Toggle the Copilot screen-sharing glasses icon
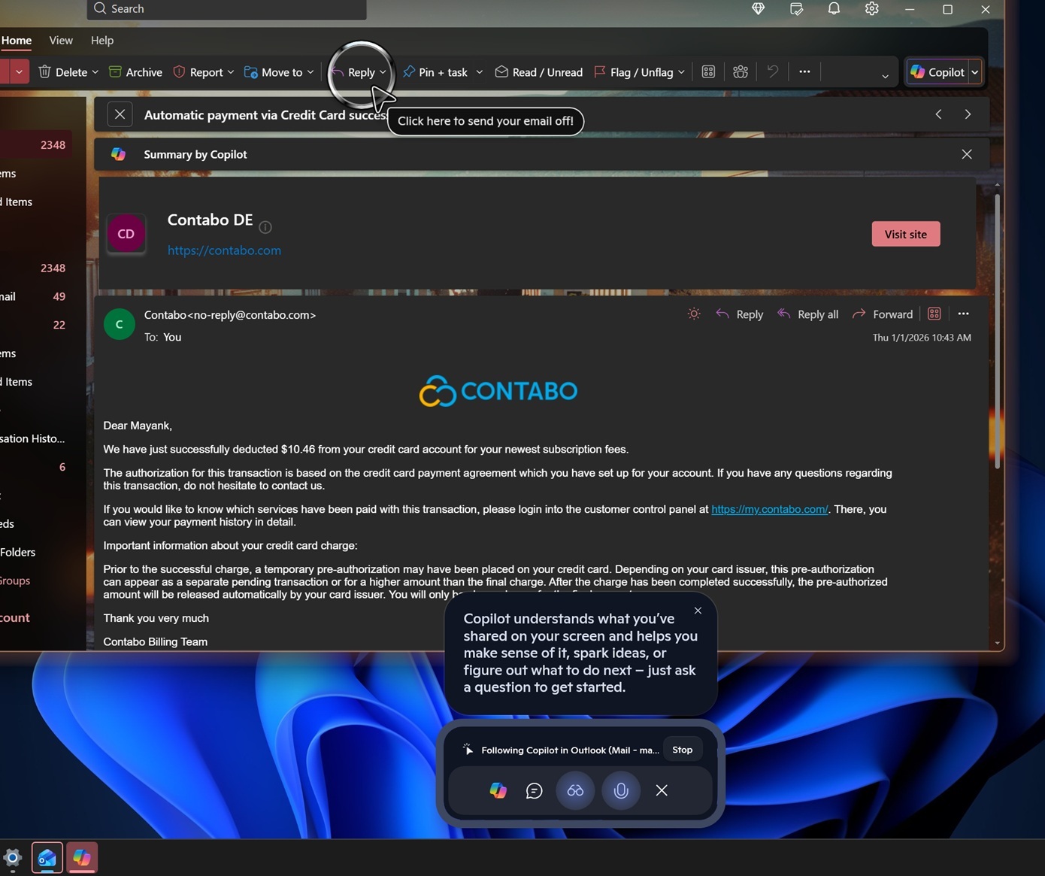Viewport: 1045px width, 876px height. (575, 790)
